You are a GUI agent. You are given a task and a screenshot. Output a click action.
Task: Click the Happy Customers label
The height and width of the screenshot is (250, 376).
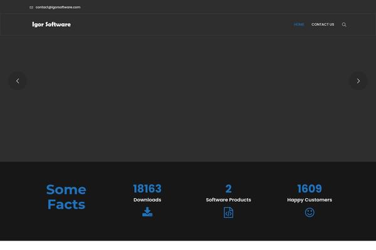(310, 200)
